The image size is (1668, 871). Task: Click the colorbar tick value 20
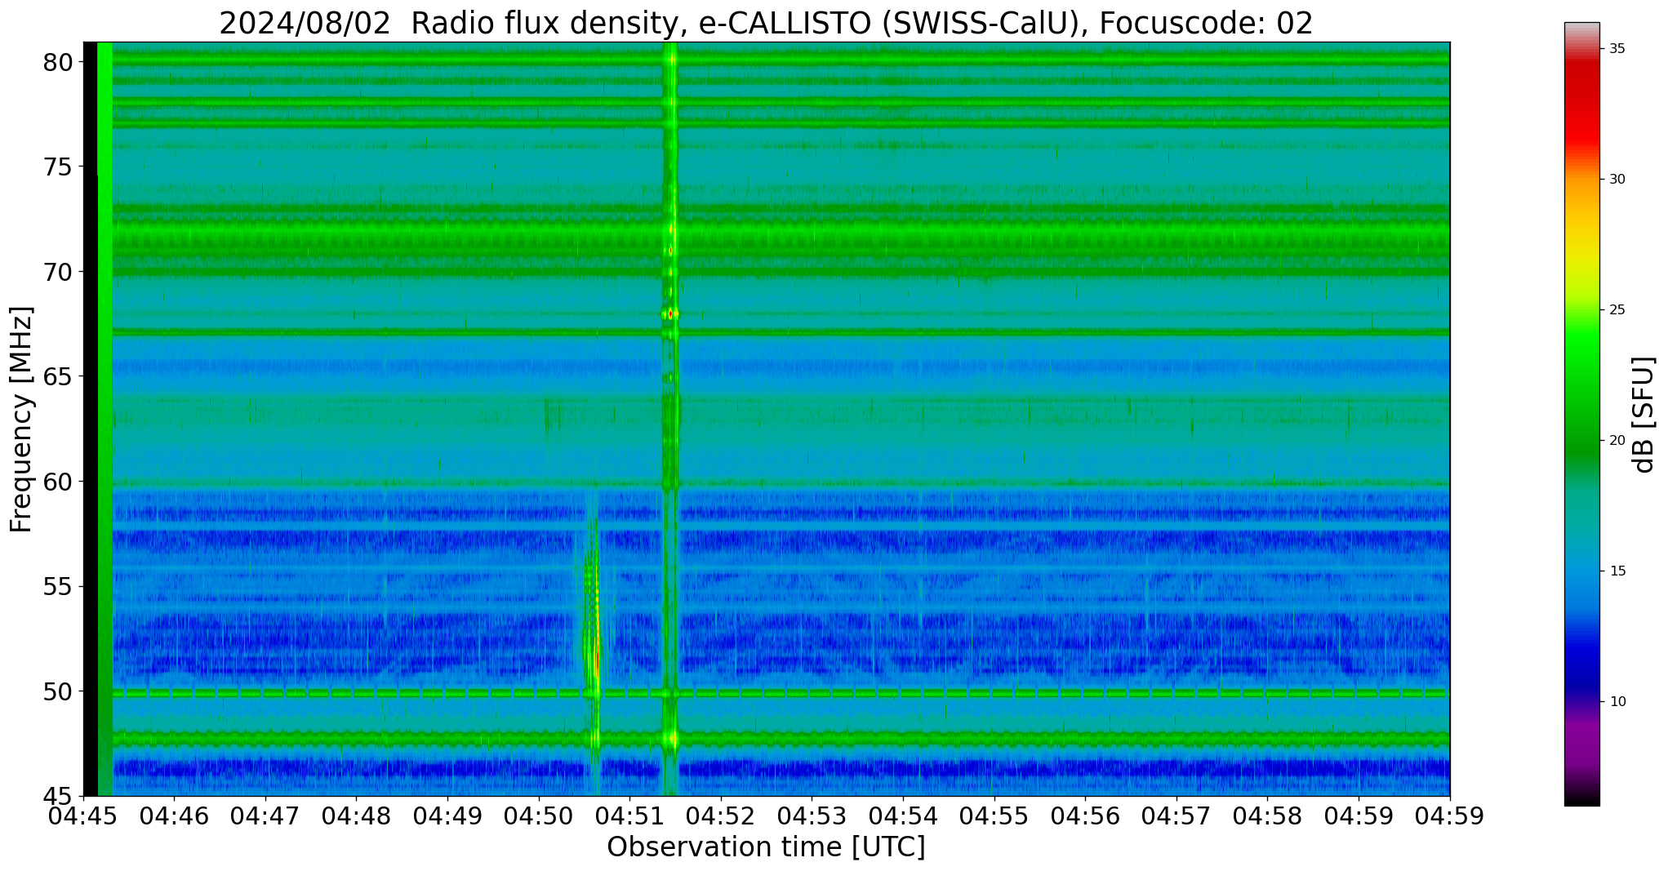[1617, 441]
